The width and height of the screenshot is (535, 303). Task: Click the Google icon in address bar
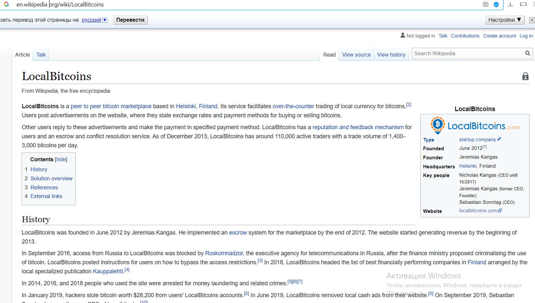pos(6,5)
